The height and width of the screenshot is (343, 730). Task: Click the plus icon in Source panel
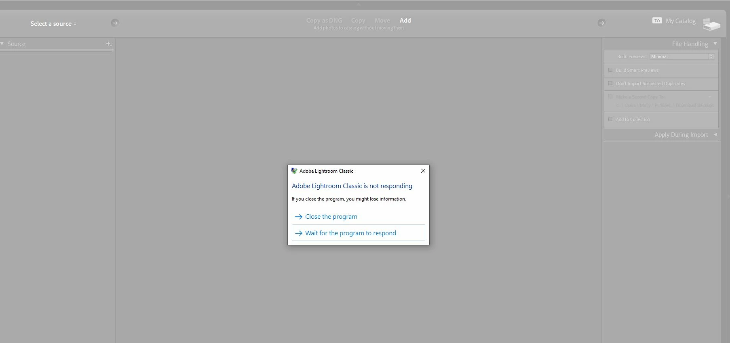(x=109, y=44)
